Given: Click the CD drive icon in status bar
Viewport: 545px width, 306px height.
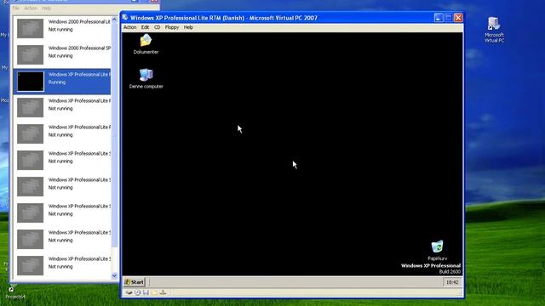Looking at the screenshot, I should pos(138,292).
